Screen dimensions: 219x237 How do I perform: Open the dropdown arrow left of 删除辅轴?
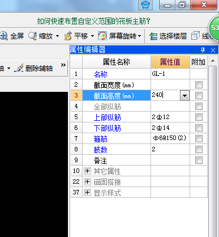pyautogui.click(x=8, y=68)
